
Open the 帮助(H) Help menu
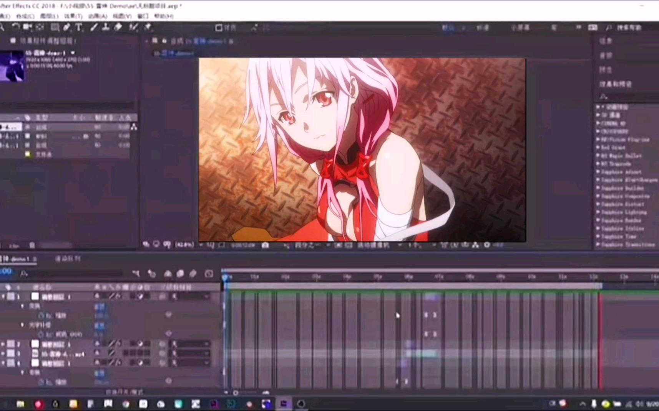point(164,16)
